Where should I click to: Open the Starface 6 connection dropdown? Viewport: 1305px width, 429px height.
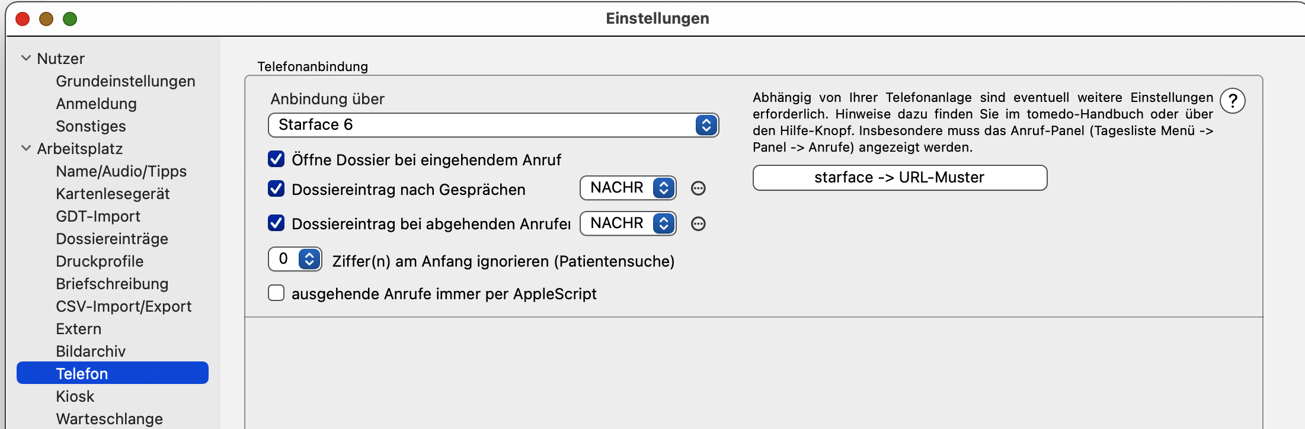click(x=493, y=125)
